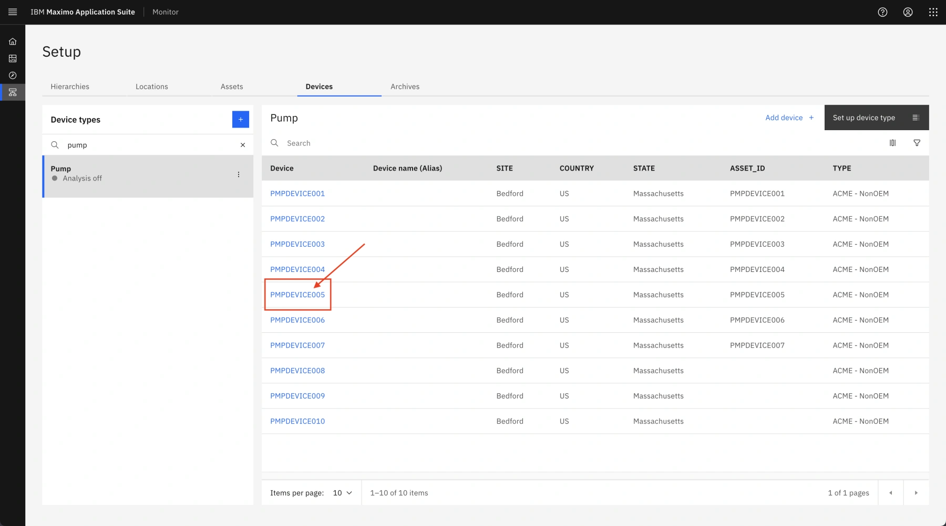Open device PMPDEVICE003
946x526 pixels.
(297, 244)
